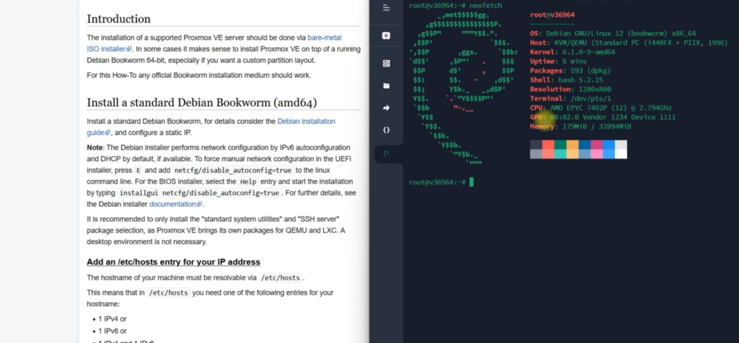Open the folder file browser icon
Screen dimensions: 739x343
click(386, 85)
